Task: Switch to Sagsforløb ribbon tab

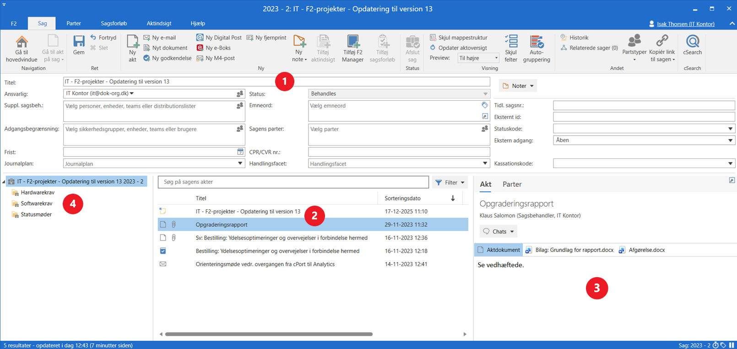Action: click(x=114, y=23)
